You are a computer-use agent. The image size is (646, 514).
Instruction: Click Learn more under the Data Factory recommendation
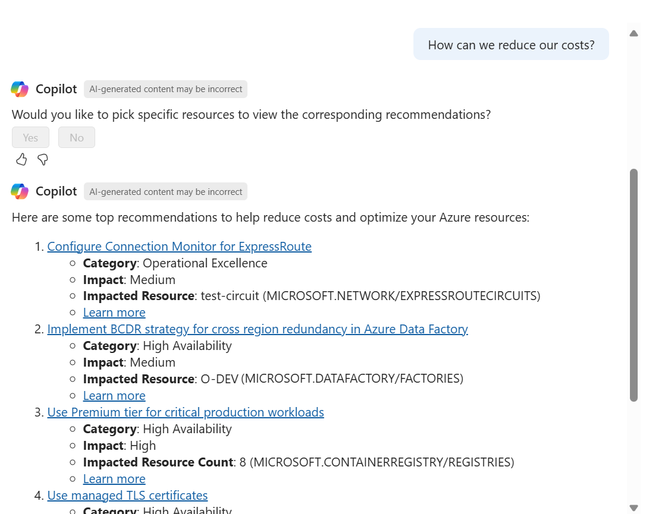coord(114,395)
